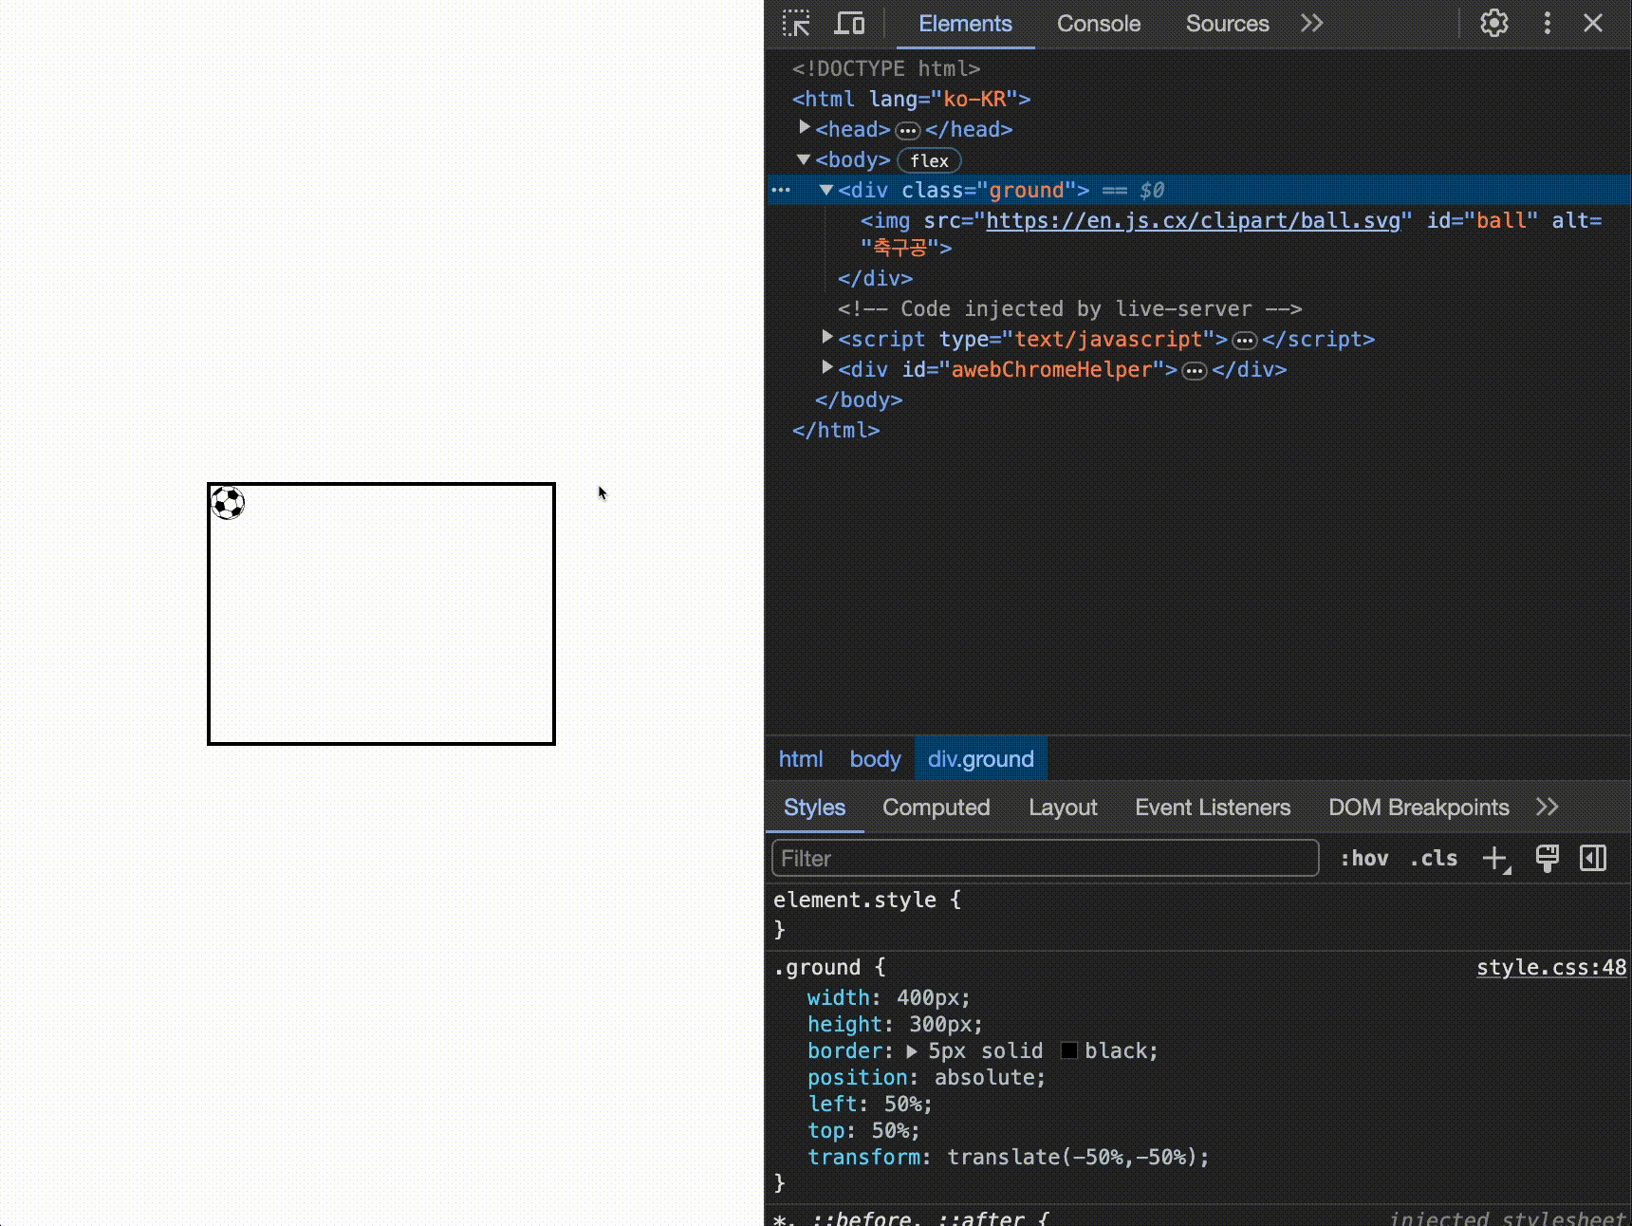Switch to the Elements tab
Screen dimensions: 1632x1226
[965, 24]
